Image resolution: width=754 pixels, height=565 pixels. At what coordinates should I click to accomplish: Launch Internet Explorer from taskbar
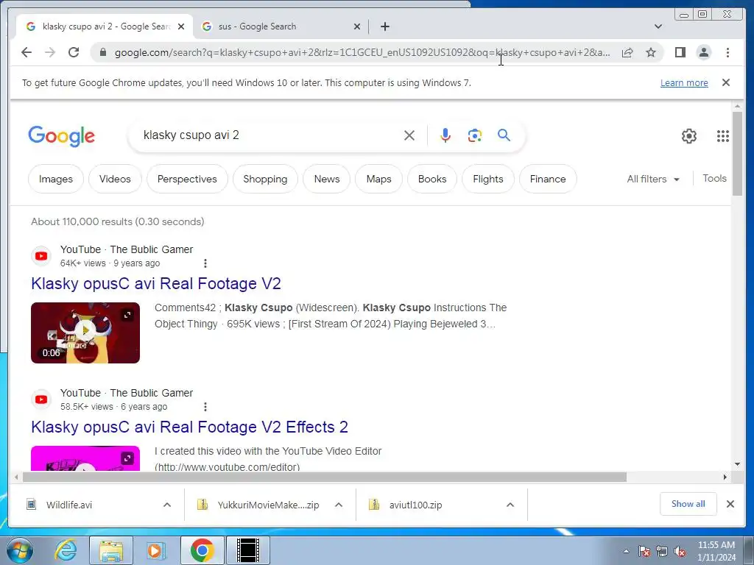coord(66,550)
